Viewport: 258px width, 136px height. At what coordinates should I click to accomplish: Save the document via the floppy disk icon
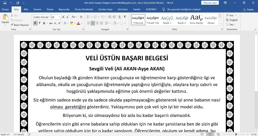click(5, 3)
